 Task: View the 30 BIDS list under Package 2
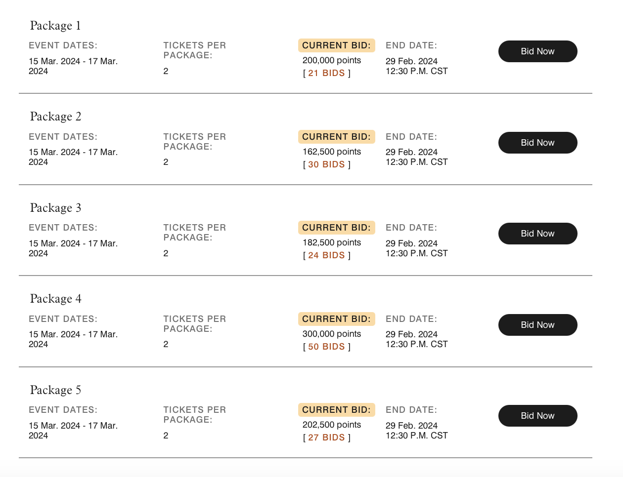326,164
